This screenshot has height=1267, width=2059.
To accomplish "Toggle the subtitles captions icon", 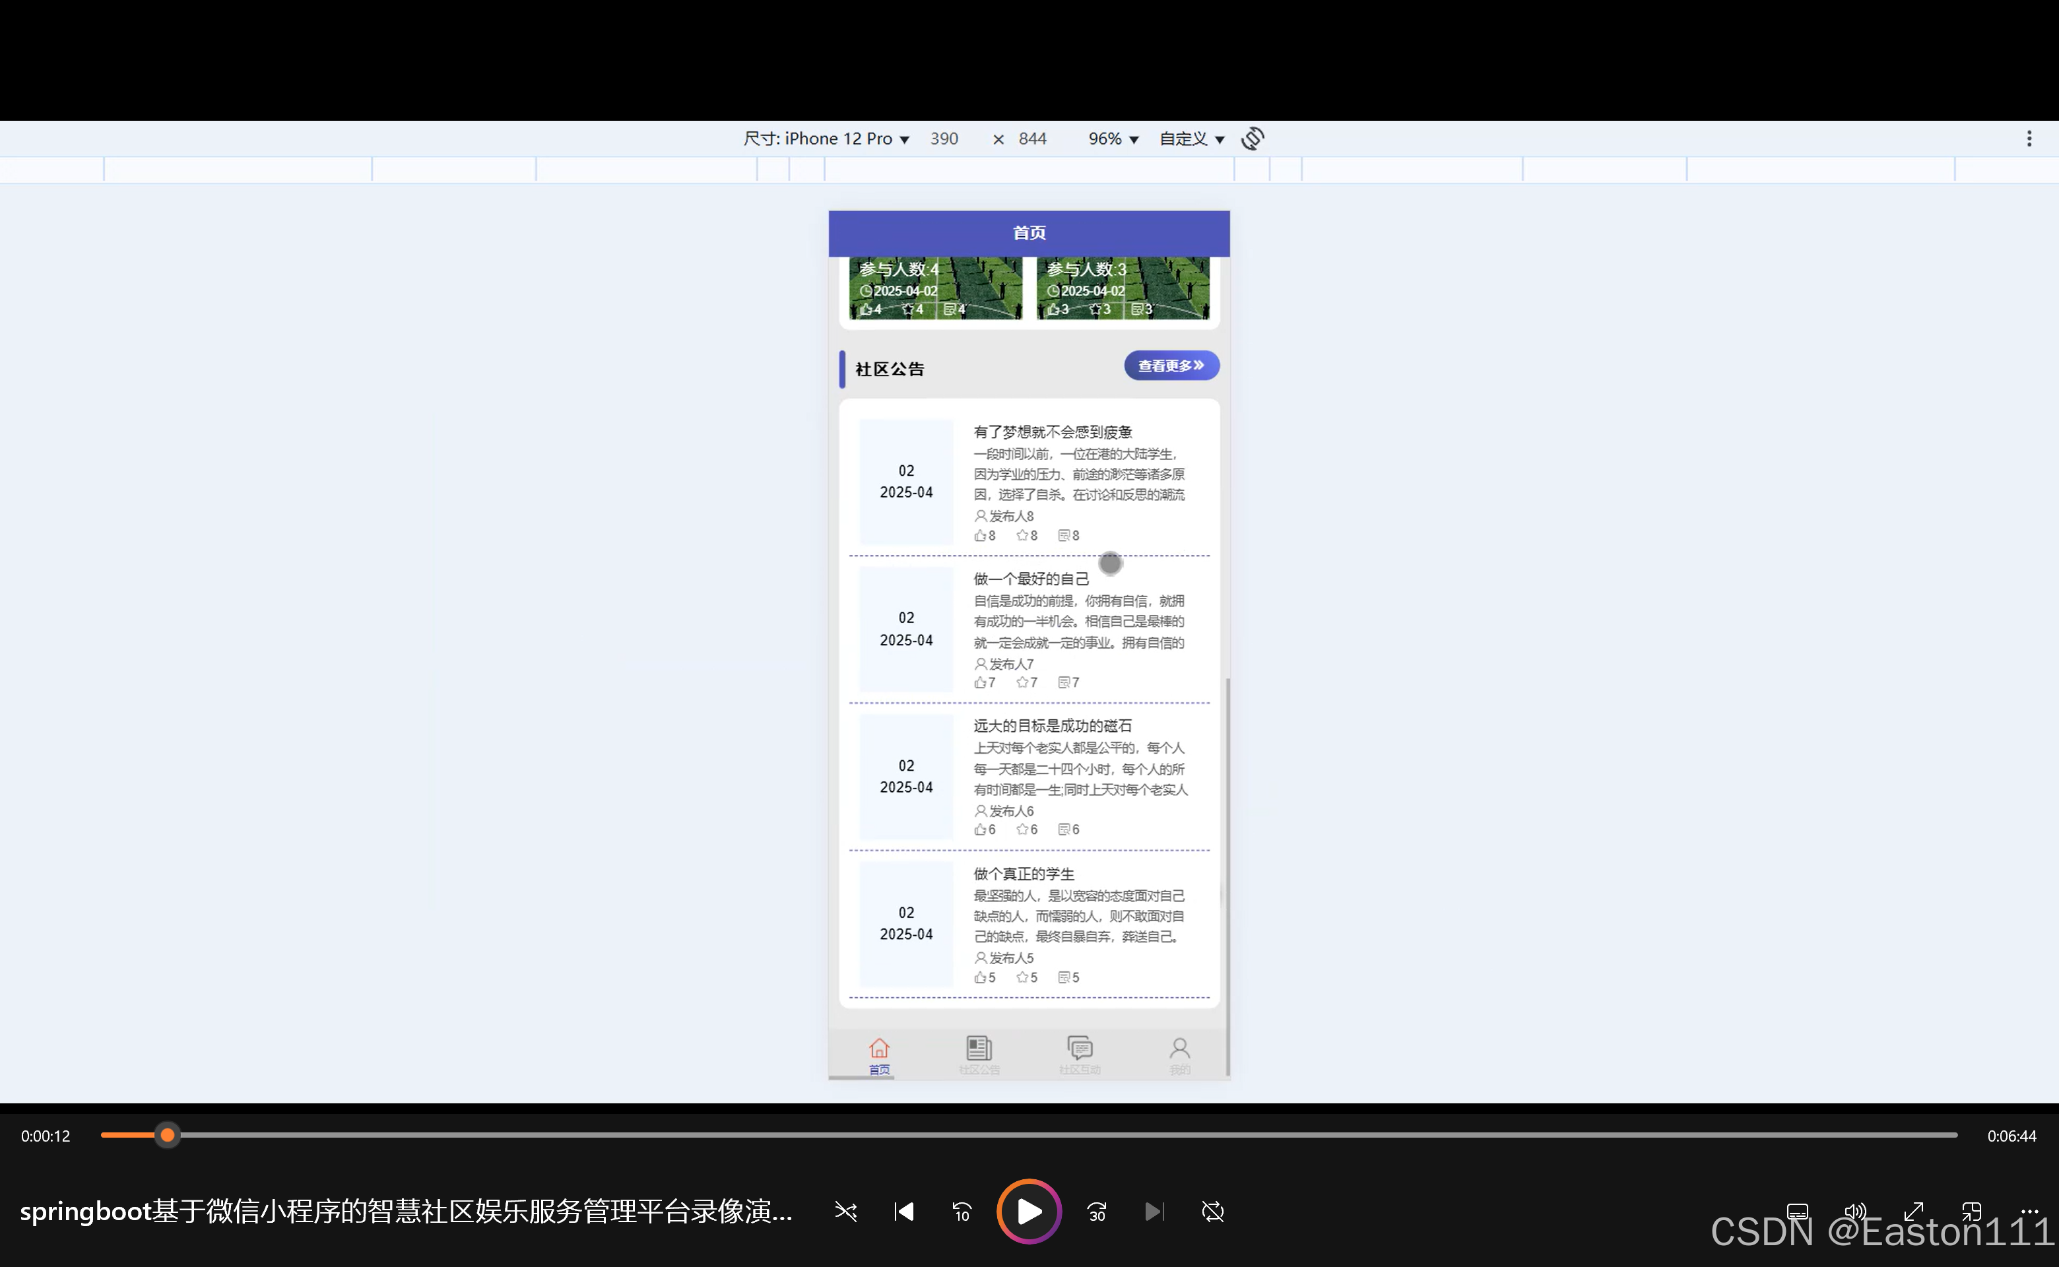I will tap(1797, 1212).
